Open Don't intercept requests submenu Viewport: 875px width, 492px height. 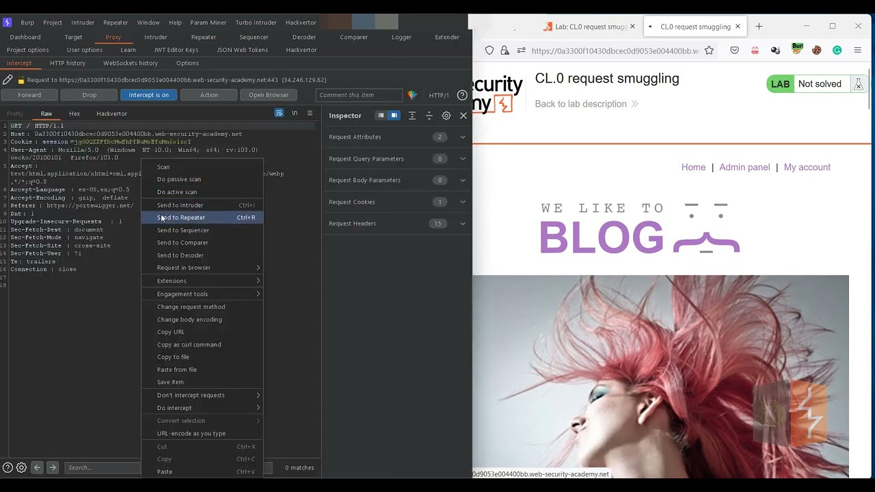[x=202, y=395]
